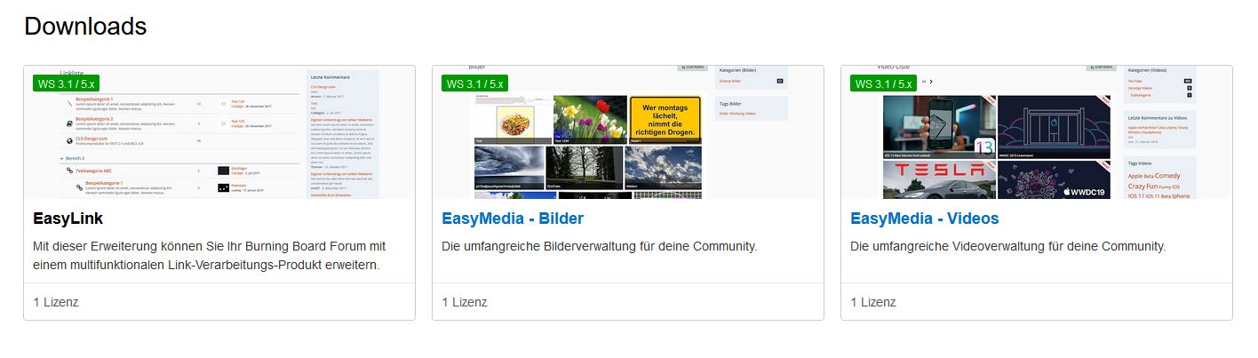Click '1 Lizenz' under EasyLink
This screenshot has height=358, width=1258.
[56, 302]
